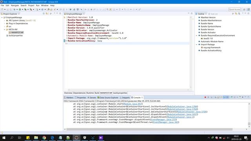The width and height of the screenshot is (251, 141).
Task: Click Link with Editor in Project Explorer
Action: 47,14
